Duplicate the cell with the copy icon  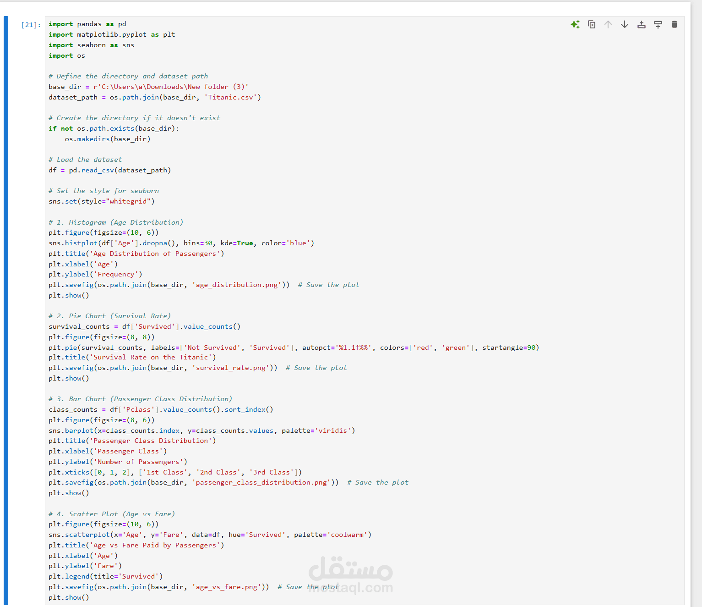[592, 24]
